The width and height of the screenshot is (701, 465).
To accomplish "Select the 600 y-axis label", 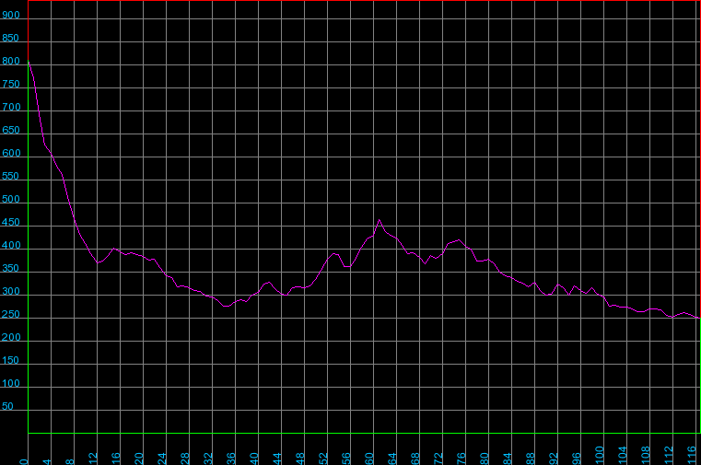I will [11, 153].
